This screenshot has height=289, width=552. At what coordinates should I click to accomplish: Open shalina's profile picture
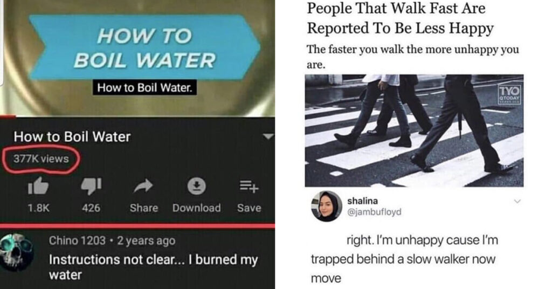pyautogui.click(x=326, y=207)
